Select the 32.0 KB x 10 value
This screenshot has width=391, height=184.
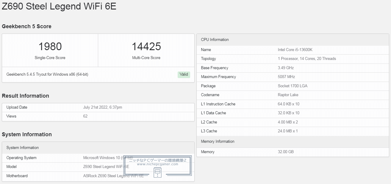click(289, 113)
